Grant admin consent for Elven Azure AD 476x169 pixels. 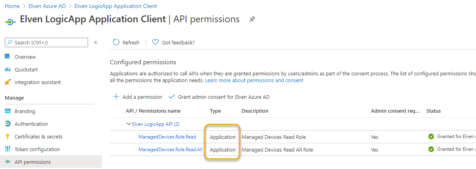(219, 97)
